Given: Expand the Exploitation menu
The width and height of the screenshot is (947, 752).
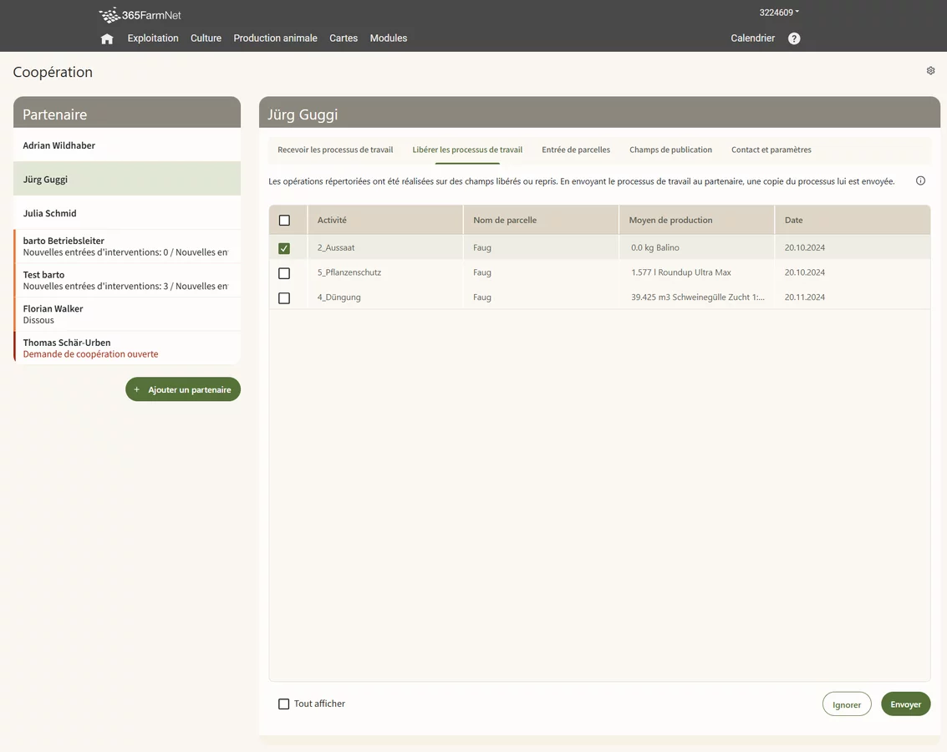Looking at the screenshot, I should pos(153,38).
